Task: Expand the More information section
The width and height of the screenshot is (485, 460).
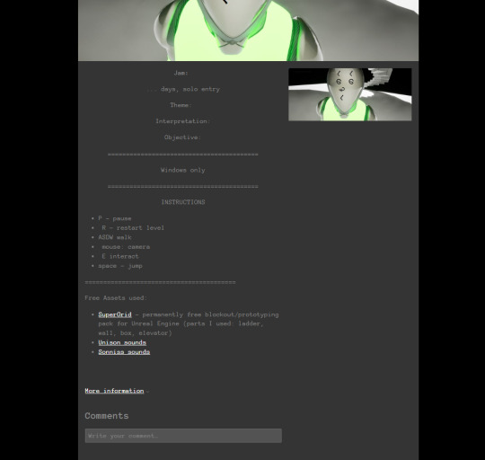Action: [114, 391]
